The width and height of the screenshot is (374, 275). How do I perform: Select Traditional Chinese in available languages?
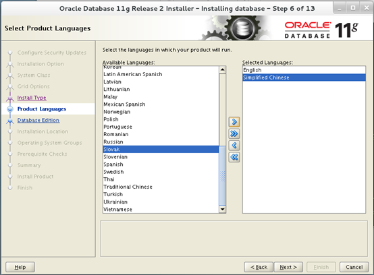pos(161,187)
